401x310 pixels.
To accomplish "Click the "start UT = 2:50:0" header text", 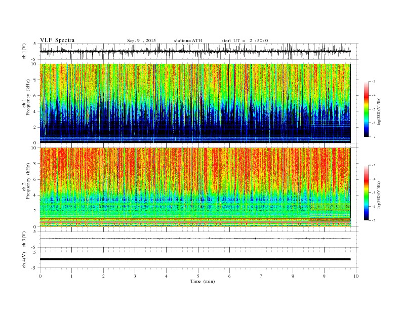I will [245, 41].
